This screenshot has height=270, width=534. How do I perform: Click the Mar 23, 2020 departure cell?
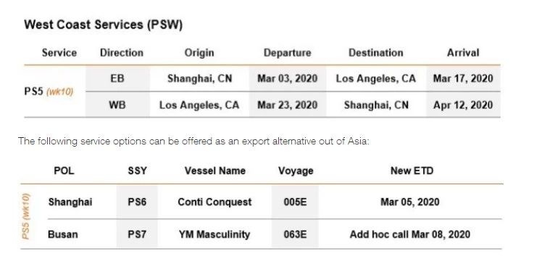[x=288, y=105]
